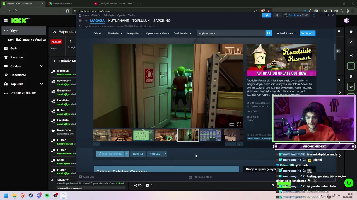Toggle theater mode on Steam screenshot viewer
The height and width of the screenshot is (200, 357).
point(232,124)
